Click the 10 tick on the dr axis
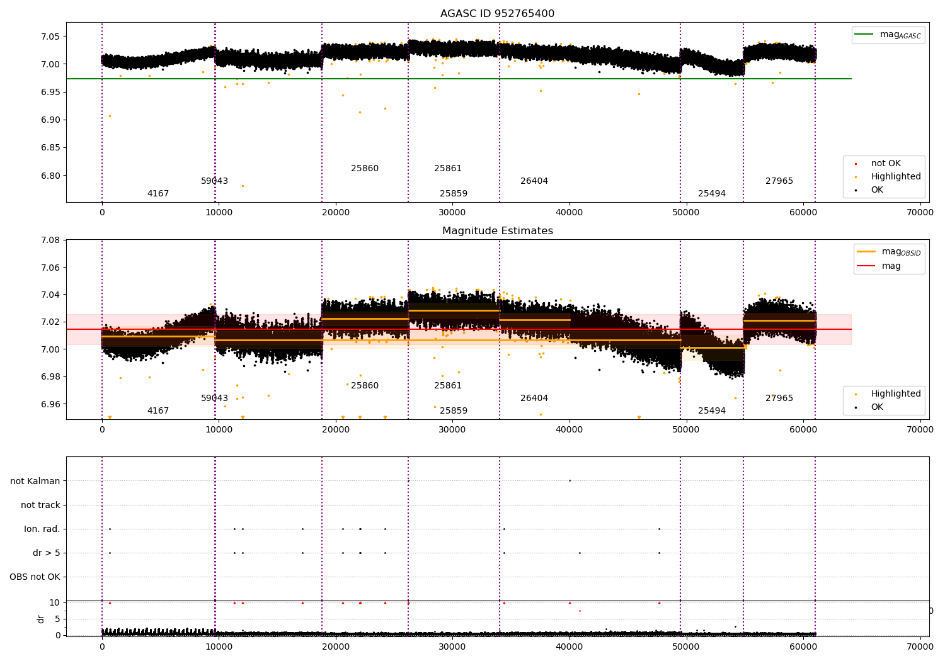 pos(55,602)
